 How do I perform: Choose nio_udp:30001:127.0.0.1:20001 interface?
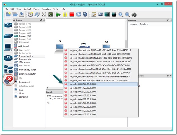pos(101,88)
